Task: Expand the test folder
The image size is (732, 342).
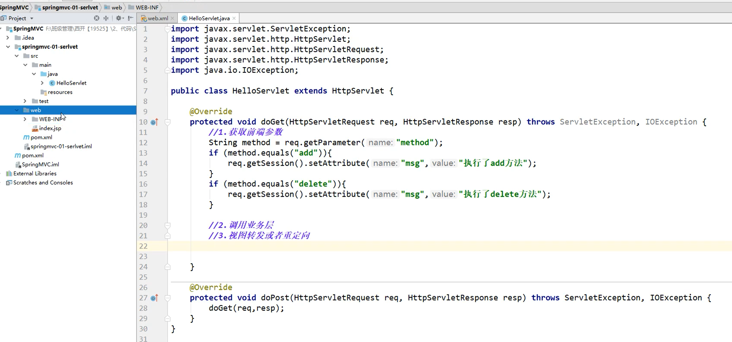Action: (25, 101)
